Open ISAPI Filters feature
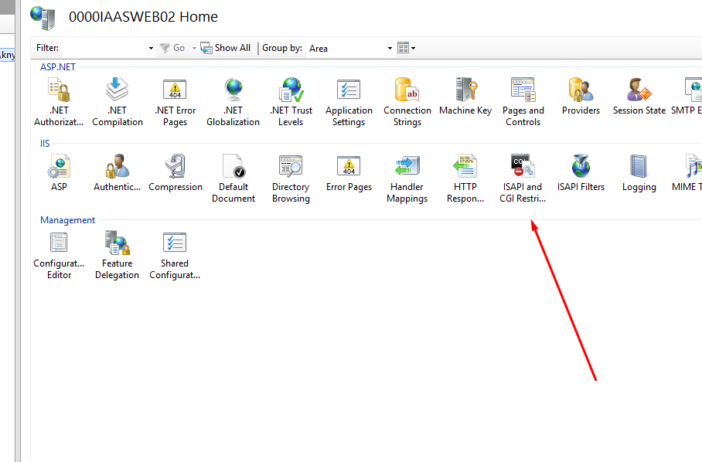This screenshot has width=702, height=462. (x=581, y=173)
